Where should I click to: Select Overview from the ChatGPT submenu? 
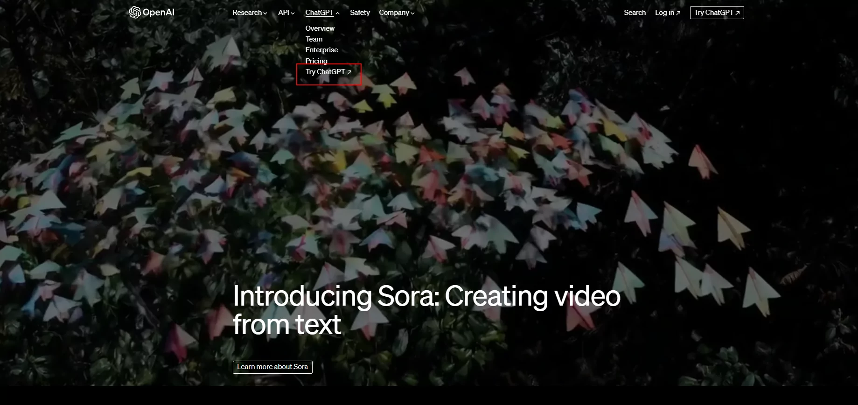[x=320, y=28]
